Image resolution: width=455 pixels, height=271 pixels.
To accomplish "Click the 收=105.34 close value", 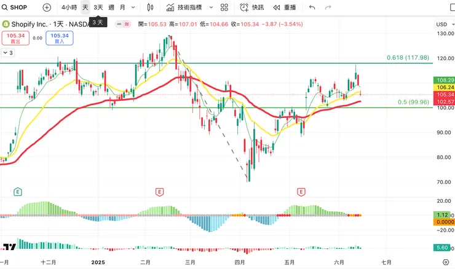I will click(245, 25).
